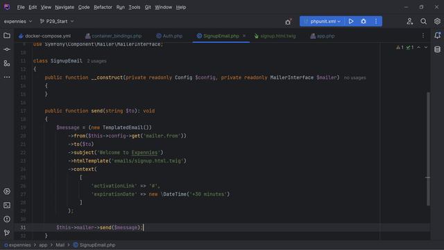Open the Terminal tool window
The width and height of the screenshot is (444, 250).
7,206
